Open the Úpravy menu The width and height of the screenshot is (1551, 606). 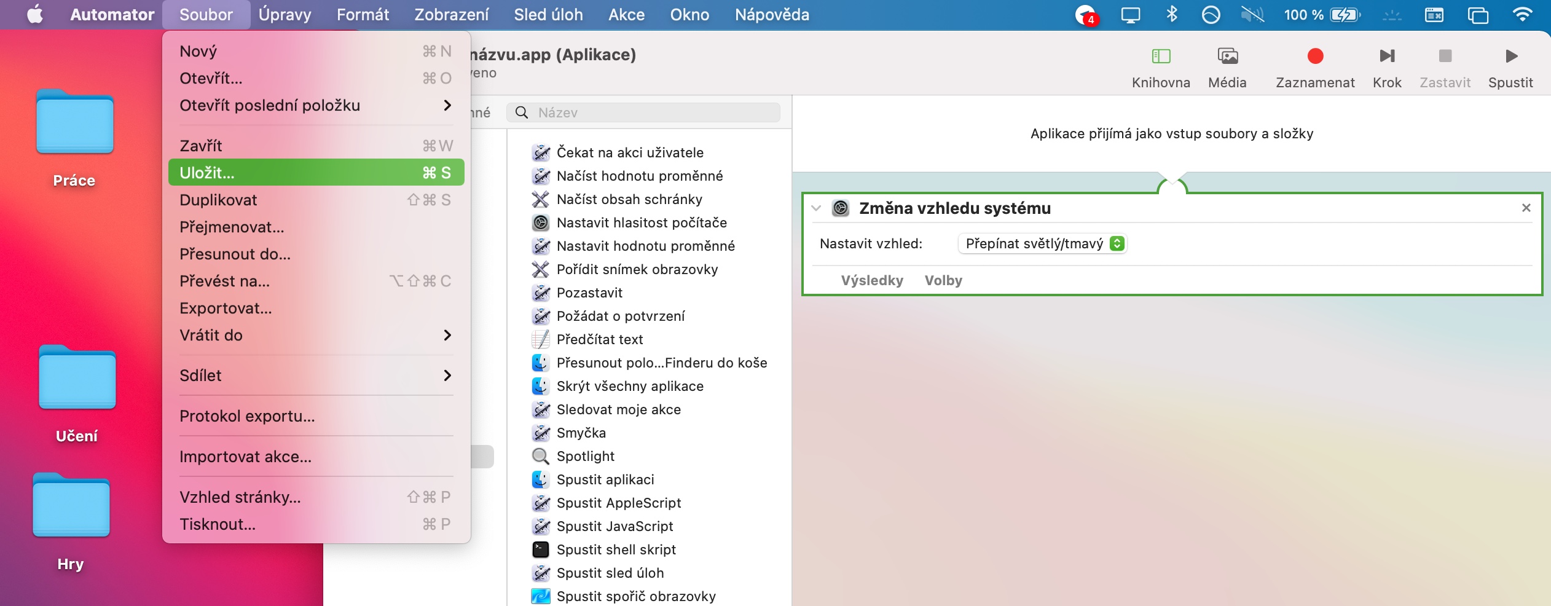click(x=285, y=14)
